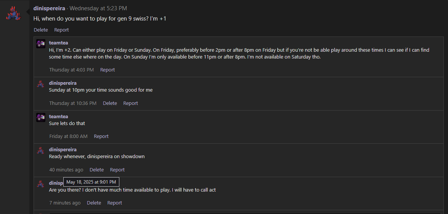Report teamtea's Thursday 4:03 PM comment

click(x=108, y=70)
